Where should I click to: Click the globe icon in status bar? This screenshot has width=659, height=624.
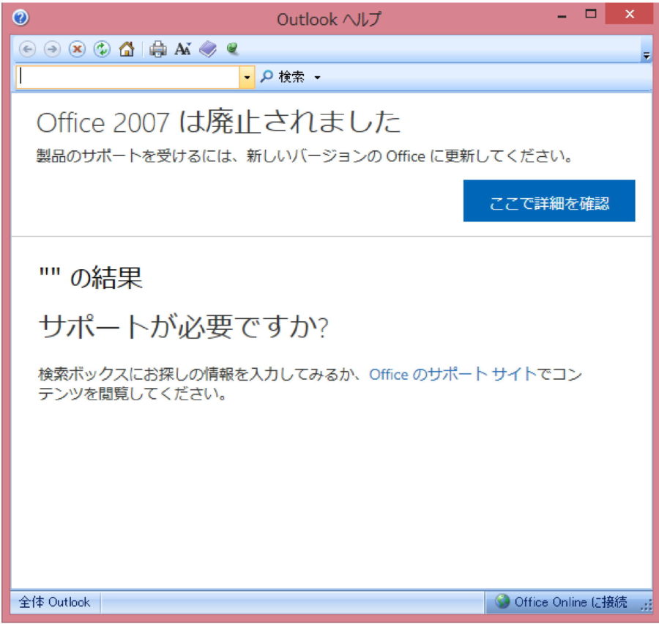(x=502, y=602)
